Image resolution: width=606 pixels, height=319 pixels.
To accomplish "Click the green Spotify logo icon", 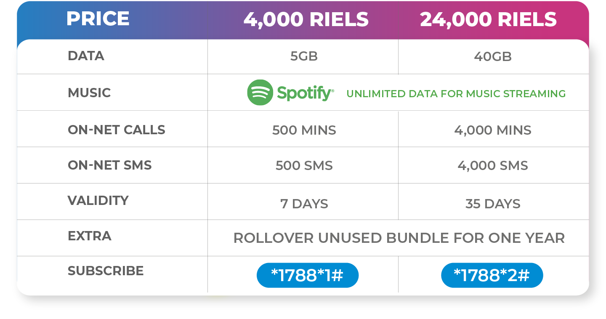I will click(260, 92).
